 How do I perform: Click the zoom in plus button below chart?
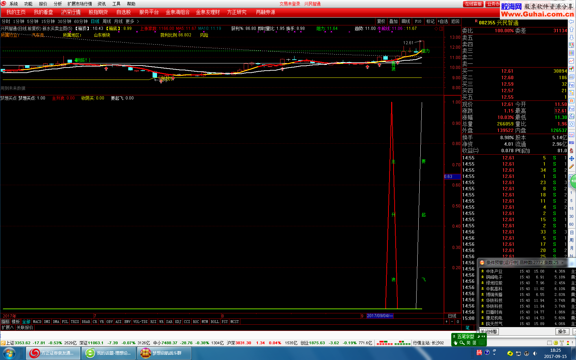[x=446, y=322]
